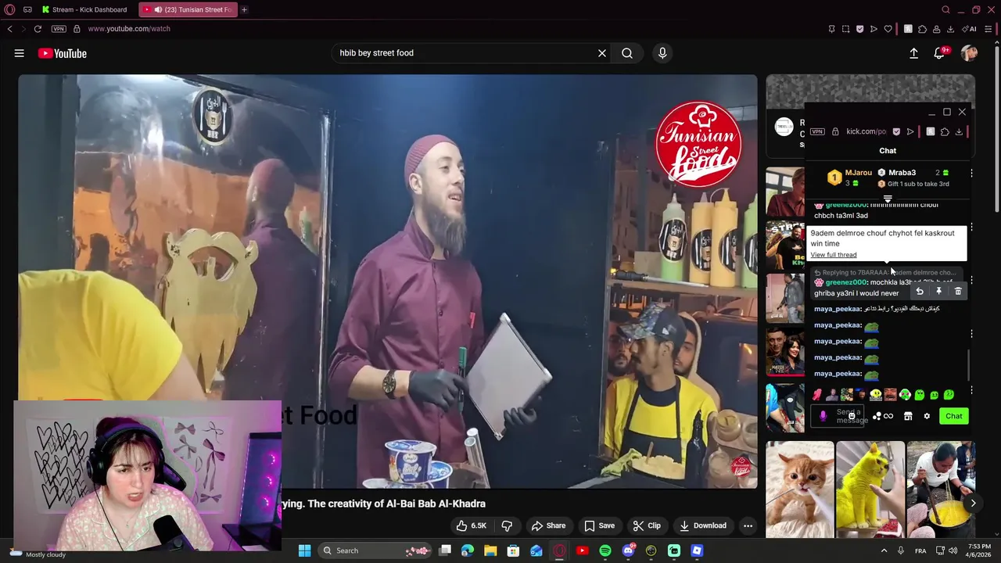Bookmark page with the heart icon
Viewport: 1001px width, 563px height.
888,29
